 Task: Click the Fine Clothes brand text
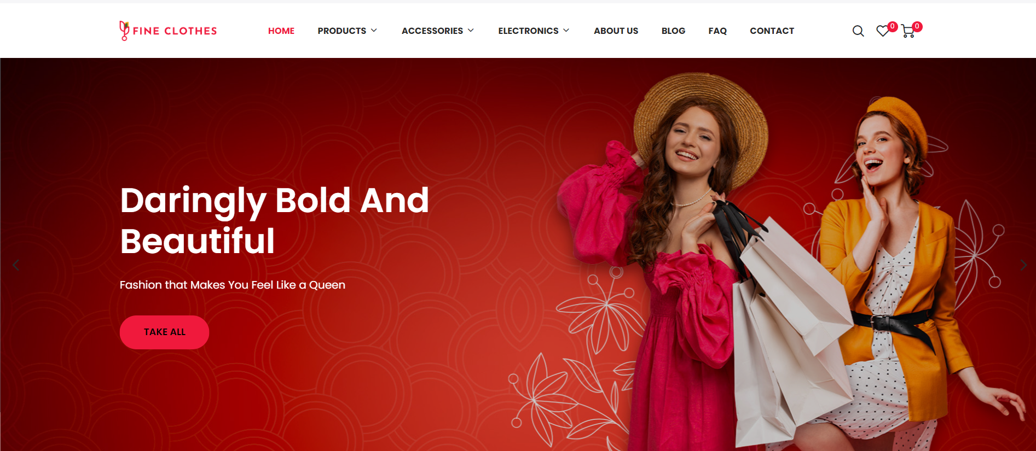[175, 31]
